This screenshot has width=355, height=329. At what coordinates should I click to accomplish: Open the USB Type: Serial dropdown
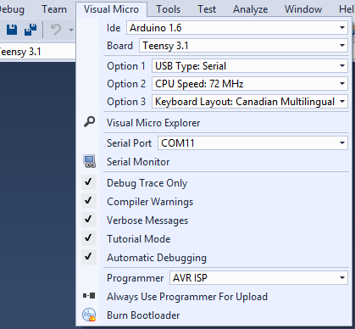tap(250, 66)
